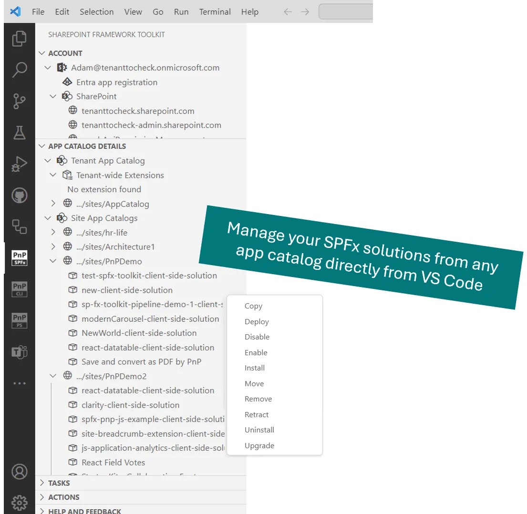The height and width of the screenshot is (514, 527).
Task: Collapse the ACCOUNT section
Action: tap(42, 53)
